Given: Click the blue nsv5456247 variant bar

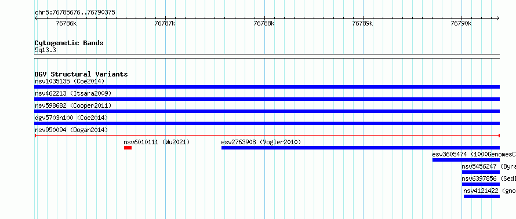Looking at the screenshot, I should tap(481, 172).
